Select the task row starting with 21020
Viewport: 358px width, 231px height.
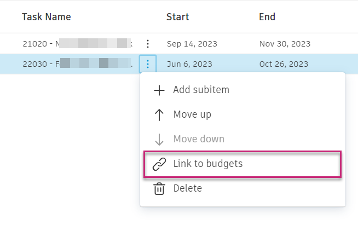(x=77, y=44)
